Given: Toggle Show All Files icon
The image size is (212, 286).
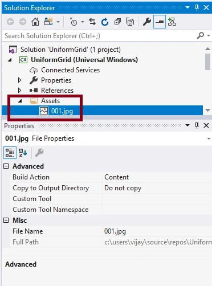Looking at the screenshot, I should (x=130, y=22).
